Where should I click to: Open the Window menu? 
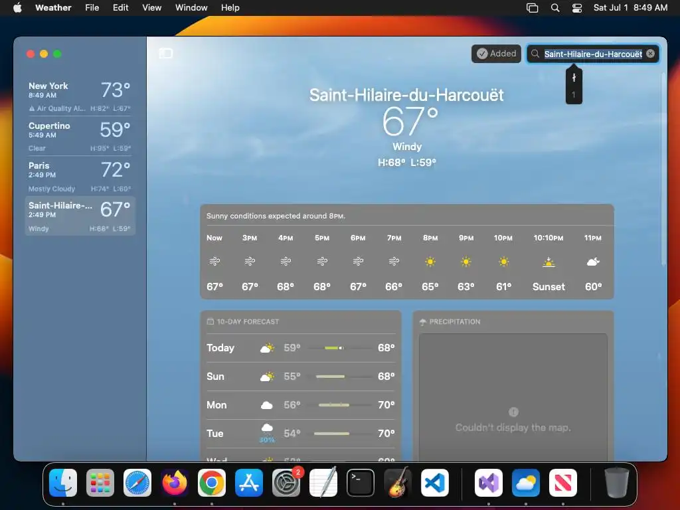191,7
